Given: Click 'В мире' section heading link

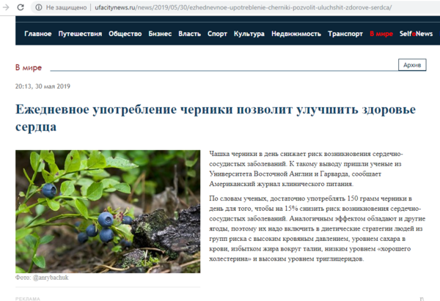Looking at the screenshot, I should [29, 67].
